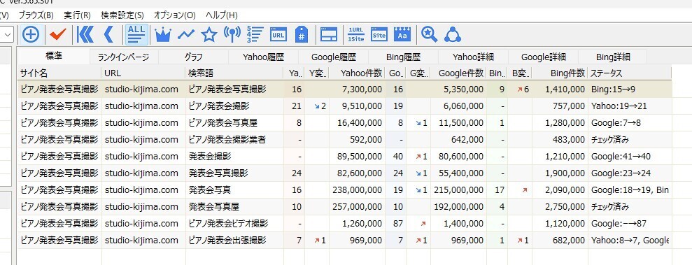Viewport: 692px width, 265px height.
Task: Select the ピアノ発表会ビデオ撮影 keyword row
Action: (x=344, y=224)
